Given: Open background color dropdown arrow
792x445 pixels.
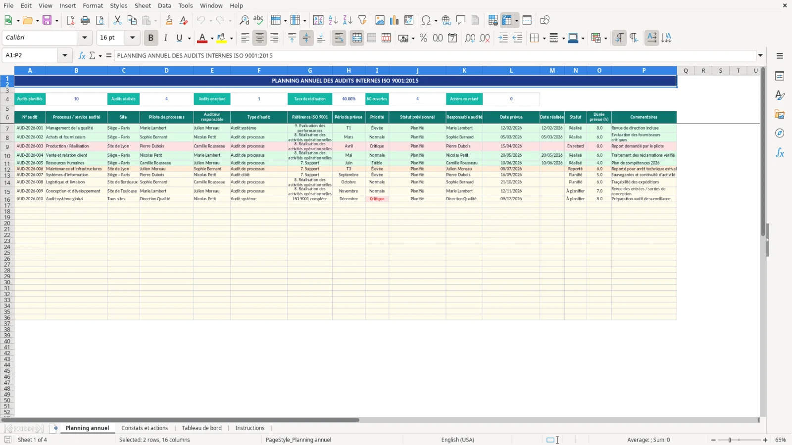Looking at the screenshot, I should (x=231, y=38).
